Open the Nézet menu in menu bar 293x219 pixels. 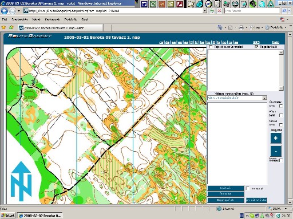click(36, 19)
